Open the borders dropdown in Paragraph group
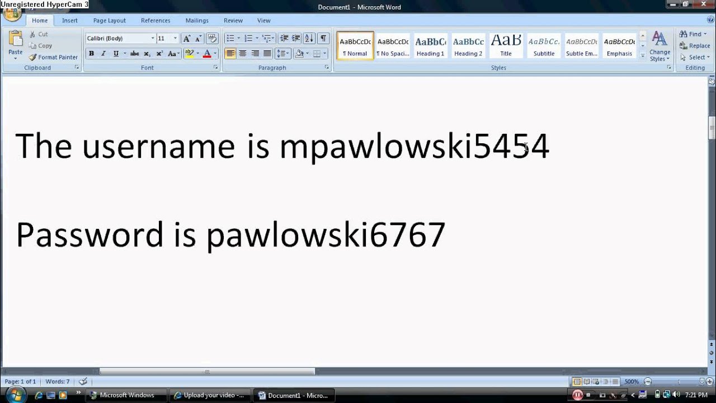716x403 pixels. pos(324,54)
